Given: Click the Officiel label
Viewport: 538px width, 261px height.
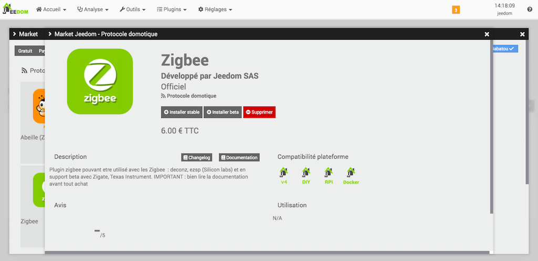Looking at the screenshot, I should point(173,86).
